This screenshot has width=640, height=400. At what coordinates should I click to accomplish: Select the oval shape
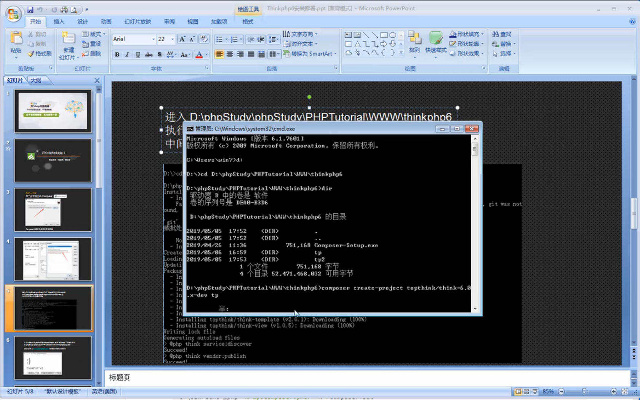click(392, 35)
